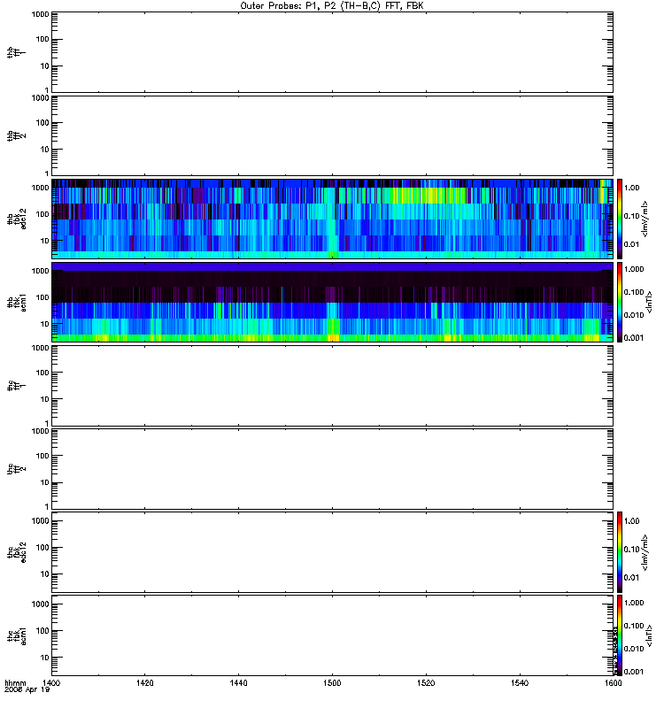Image resolution: width=664 pixels, height=708 pixels.
Task: Click '<|nT|>' unit label beside thb scm1 color bar
Action: (x=650, y=303)
